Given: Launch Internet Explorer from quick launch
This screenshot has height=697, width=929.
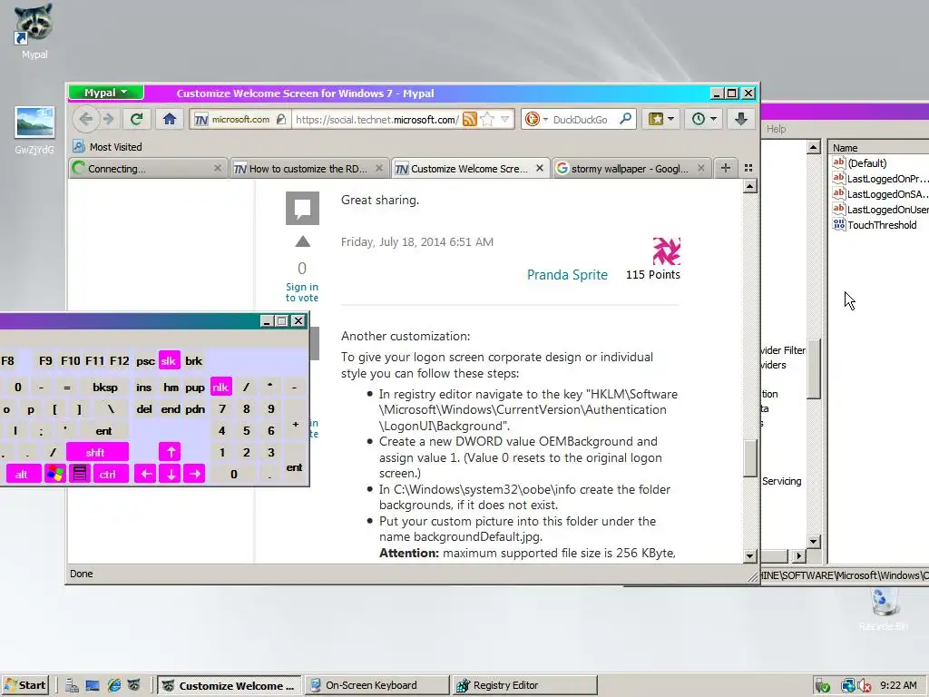Looking at the screenshot, I should point(113,686).
